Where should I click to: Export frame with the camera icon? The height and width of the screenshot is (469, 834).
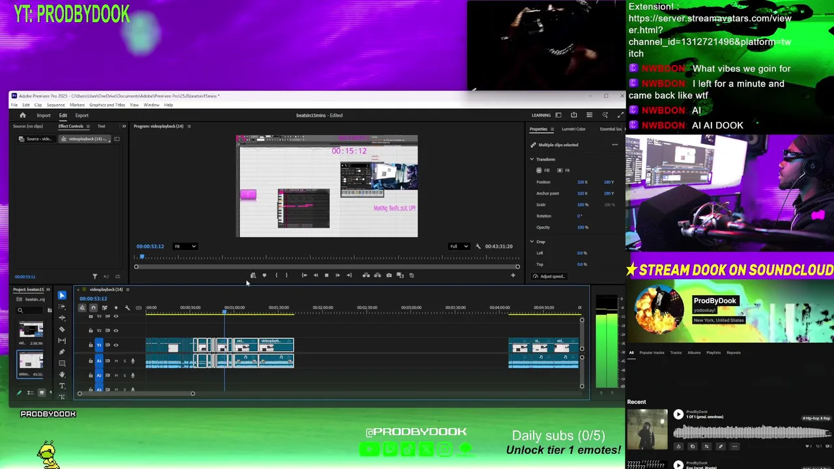tap(389, 275)
